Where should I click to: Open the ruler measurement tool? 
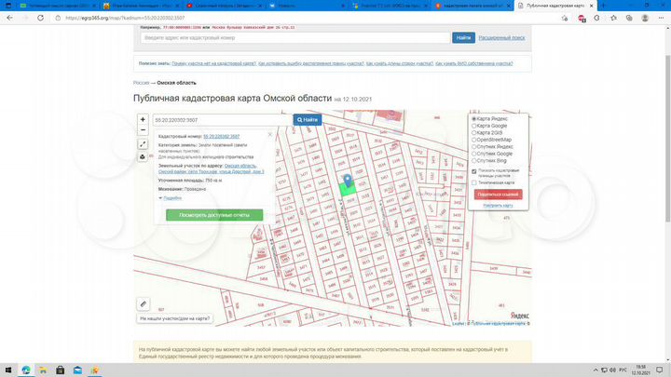(x=144, y=303)
